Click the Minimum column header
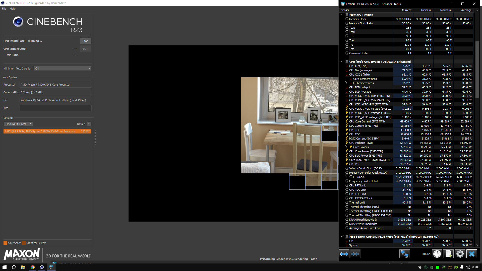 click(x=423, y=10)
